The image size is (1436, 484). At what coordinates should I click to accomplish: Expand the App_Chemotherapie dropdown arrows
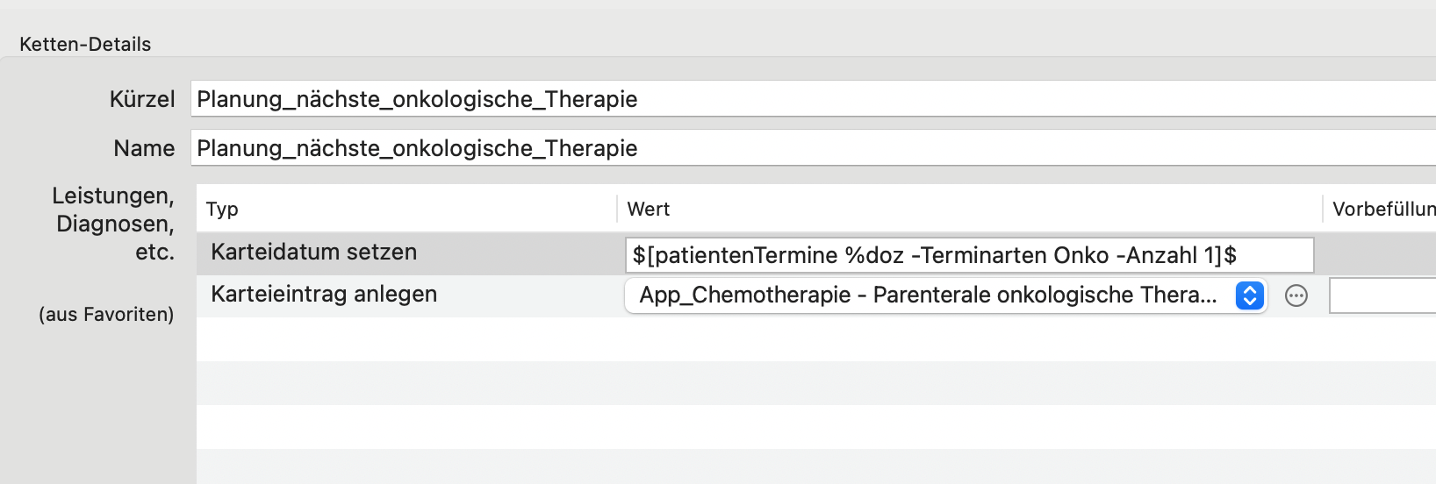1249,295
